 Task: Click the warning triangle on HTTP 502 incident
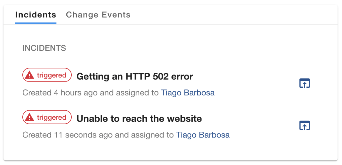(x=29, y=75)
